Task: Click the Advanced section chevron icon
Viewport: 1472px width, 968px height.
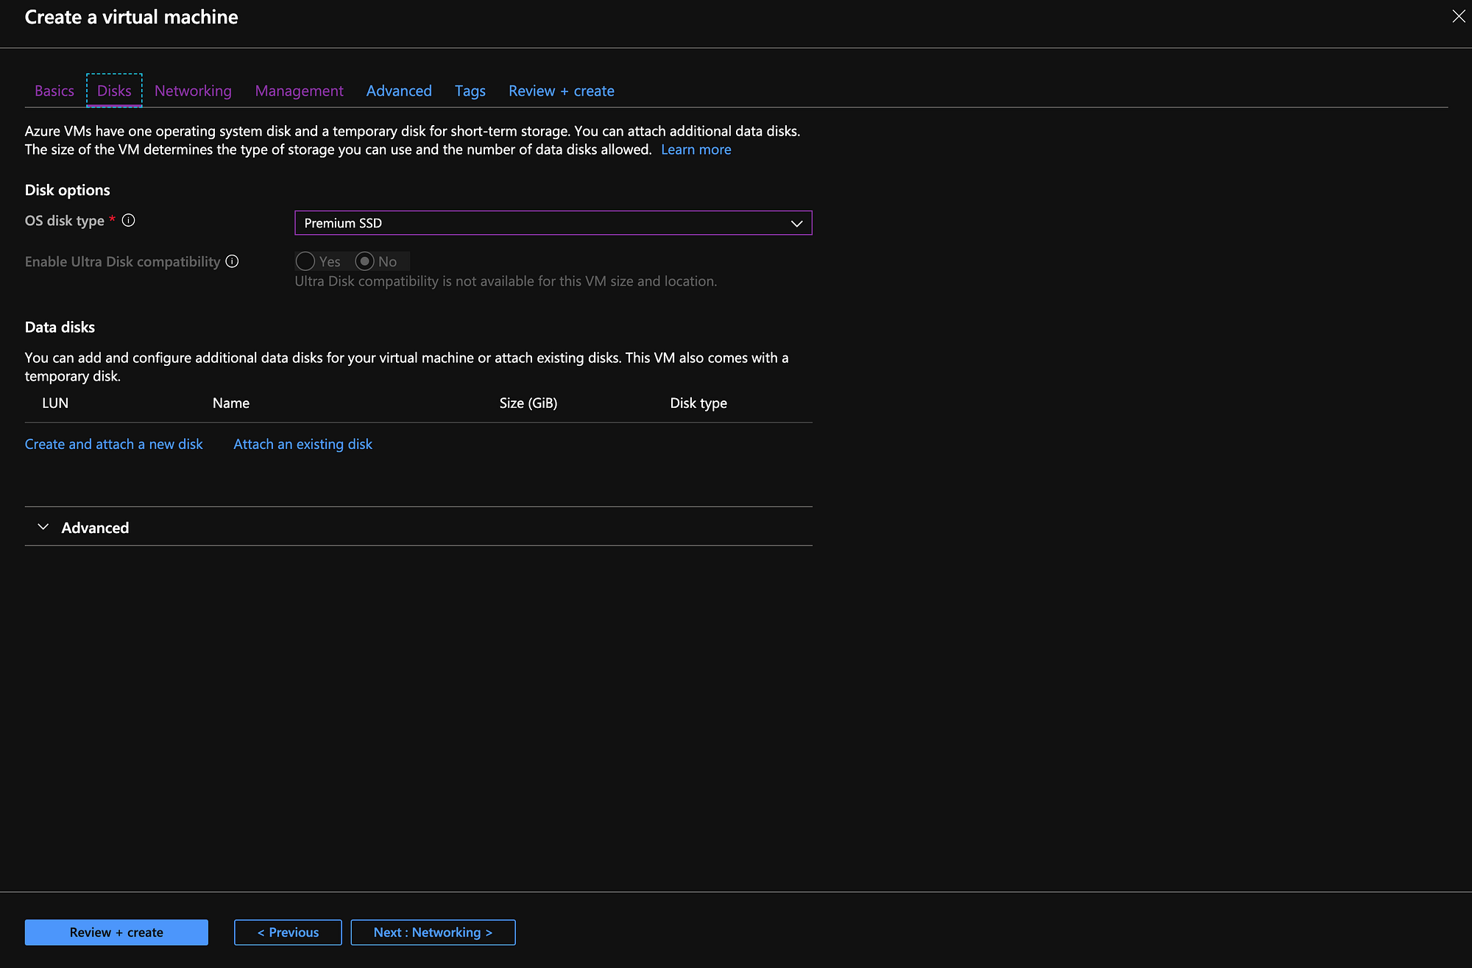Action: pyautogui.click(x=43, y=527)
